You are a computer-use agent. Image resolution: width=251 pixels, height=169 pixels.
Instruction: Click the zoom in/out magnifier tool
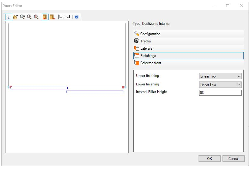(x=22, y=17)
